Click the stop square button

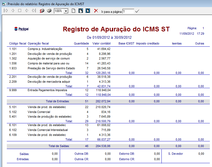coord(20,11)
